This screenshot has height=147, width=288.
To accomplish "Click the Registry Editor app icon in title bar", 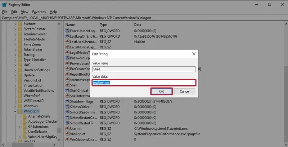I will pos(4,5).
